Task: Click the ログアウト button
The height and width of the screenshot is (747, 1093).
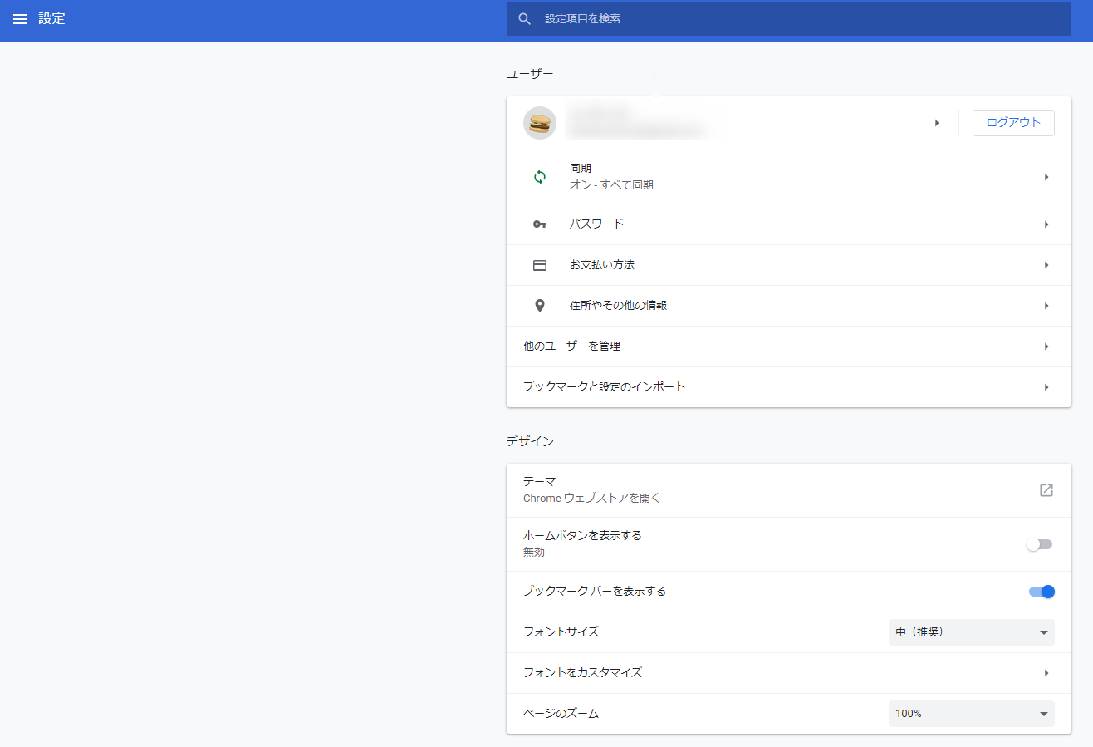Action: pos(1012,123)
